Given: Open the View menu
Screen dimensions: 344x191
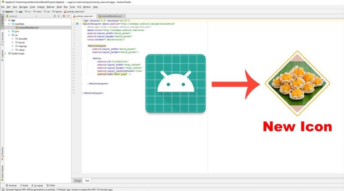Looking at the screenshot, I should tap(15, 7).
